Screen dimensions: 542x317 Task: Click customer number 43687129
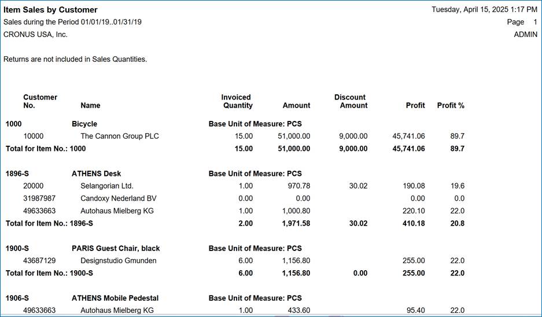tap(39, 260)
